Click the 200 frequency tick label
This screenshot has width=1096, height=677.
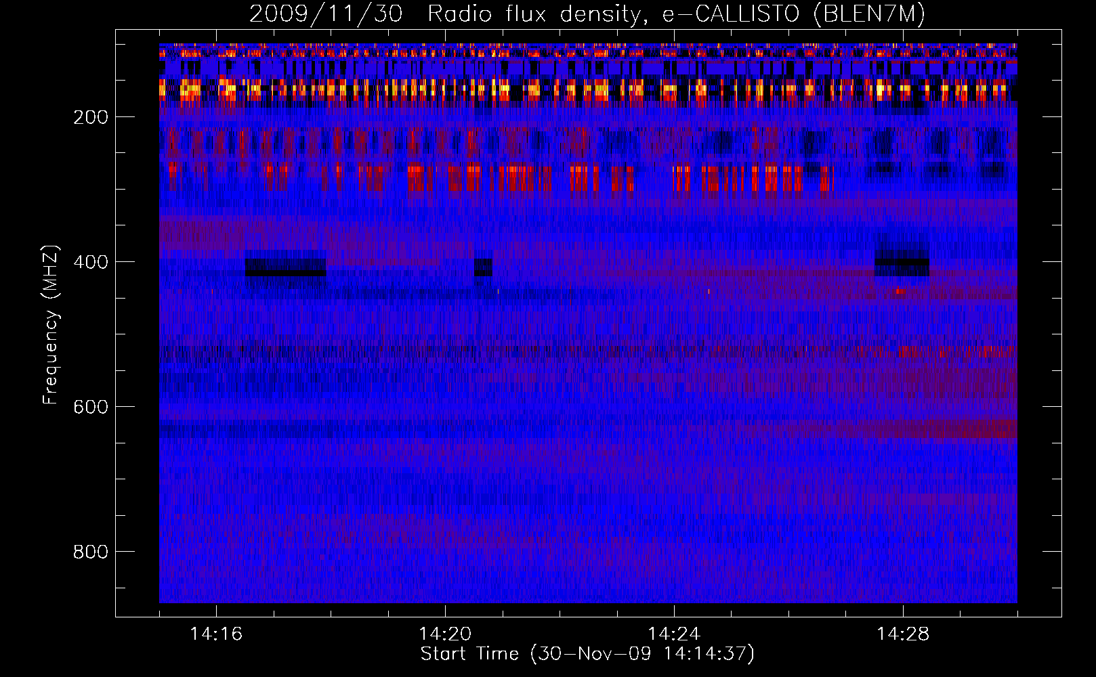pyautogui.click(x=91, y=117)
